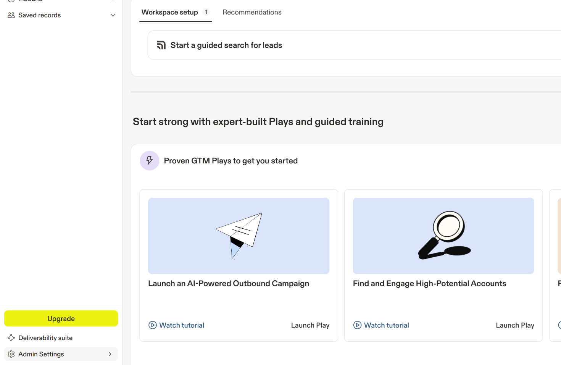Launch Play for High-Potential Accounts

(515, 325)
